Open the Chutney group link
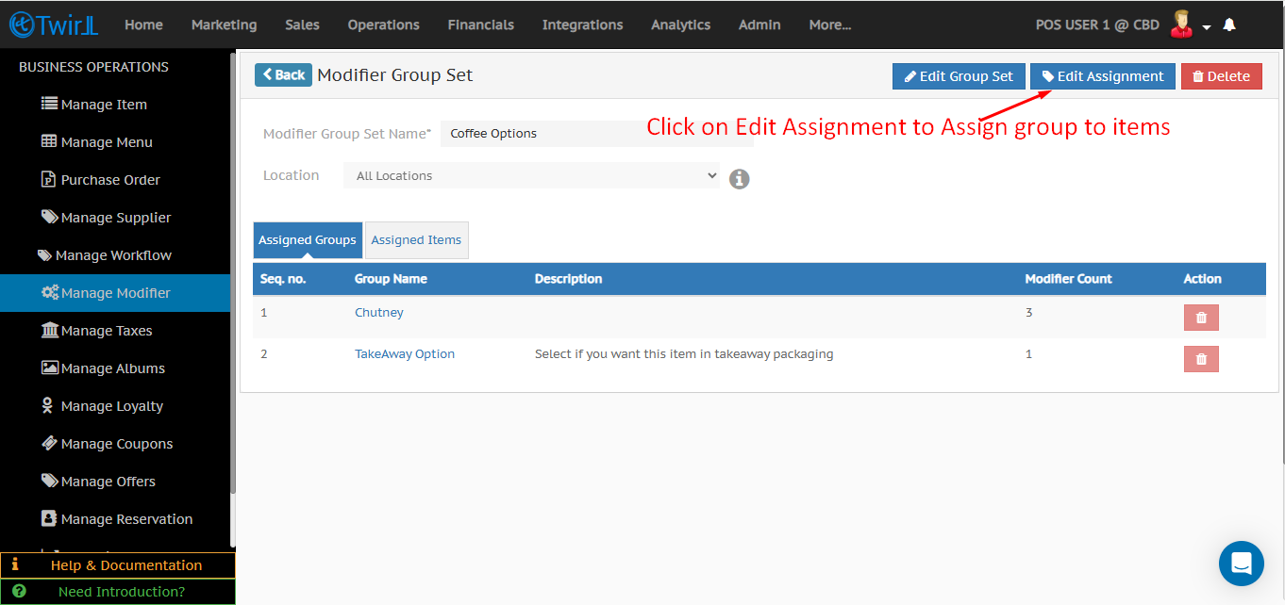Screen dimensions: 1285x605 pyautogui.click(x=378, y=313)
